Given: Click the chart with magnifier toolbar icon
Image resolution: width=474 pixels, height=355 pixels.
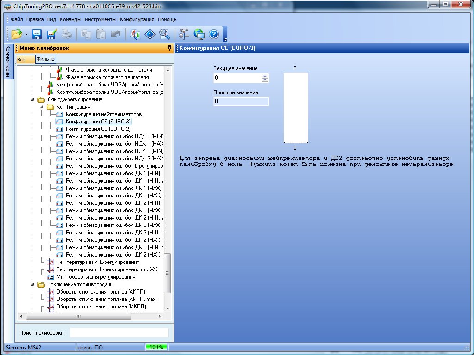Looking at the screenshot, I should [135, 34].
